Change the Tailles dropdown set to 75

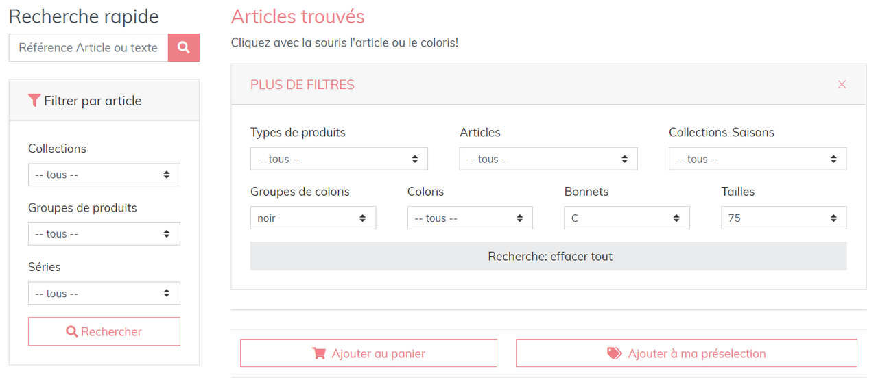click(784, 218)
